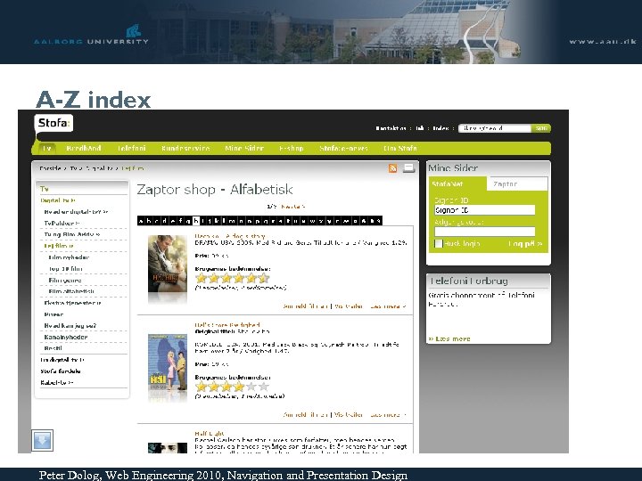This screenshot has height=481, width=642.
Task: Open 'Hvad kan jeg se?' sidebar item
Action: point(70,326)
